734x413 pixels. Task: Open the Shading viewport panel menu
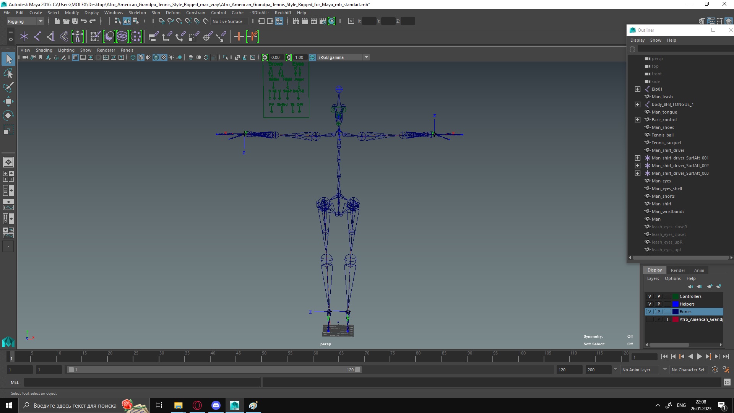pyautogui.click(x=44, y=50)
